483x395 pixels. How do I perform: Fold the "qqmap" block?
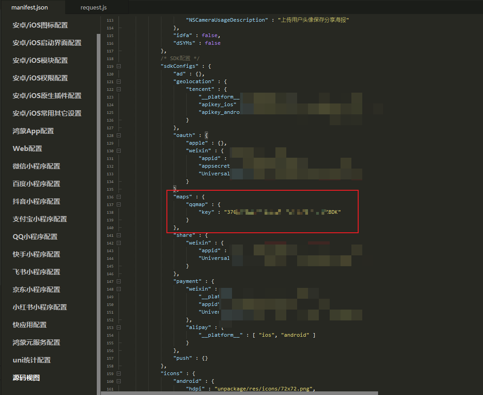point(119,204)
